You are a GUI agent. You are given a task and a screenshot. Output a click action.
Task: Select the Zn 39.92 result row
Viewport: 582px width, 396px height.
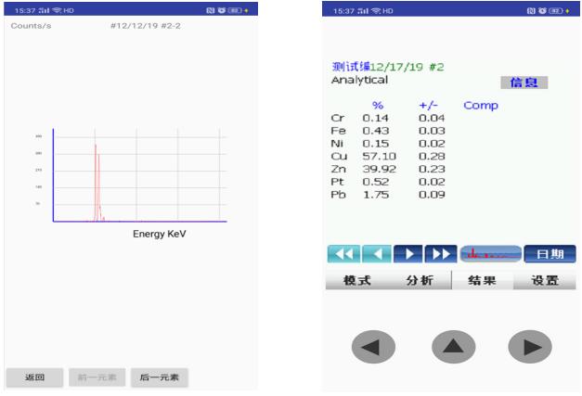[x=390, y=170]
